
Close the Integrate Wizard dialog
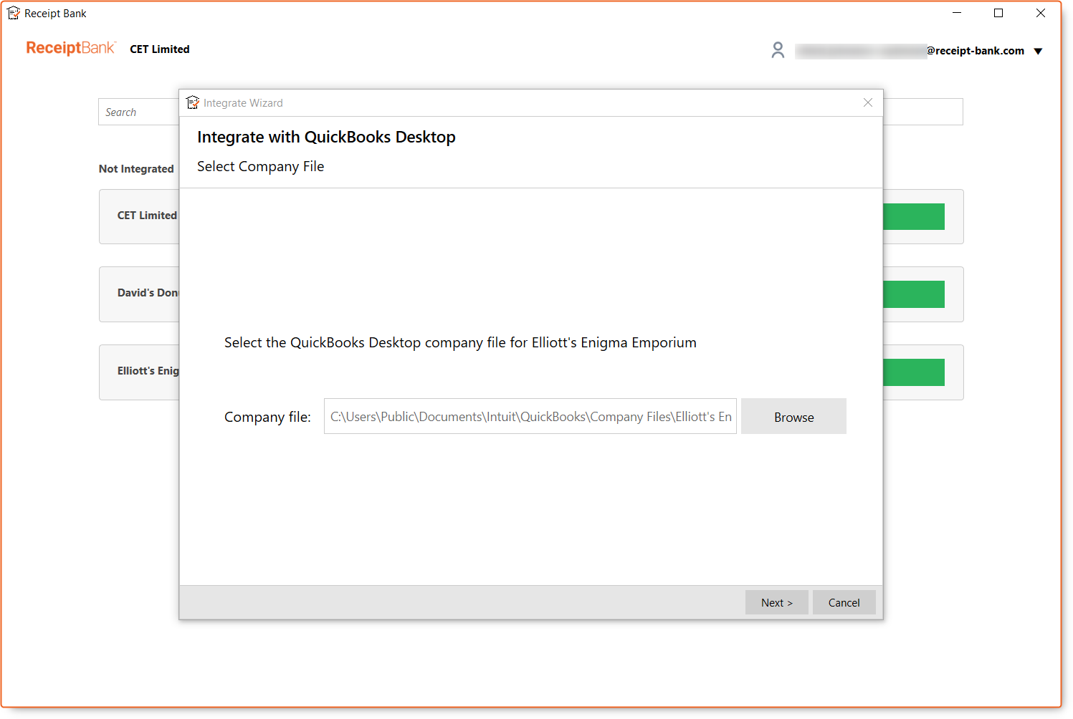pyautogui.click(x=868, y=102)
